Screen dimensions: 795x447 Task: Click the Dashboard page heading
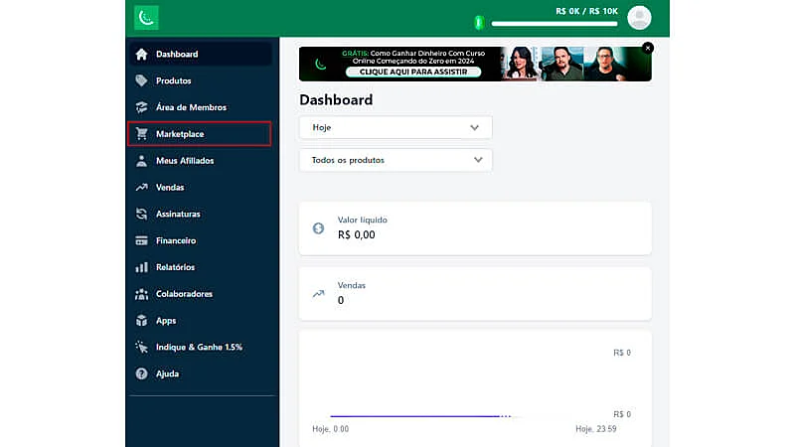(336, 100)
